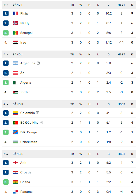The image size is (136, 196).
Task: Open the Uzbekistan team link
Action: (x=29, y=142)
